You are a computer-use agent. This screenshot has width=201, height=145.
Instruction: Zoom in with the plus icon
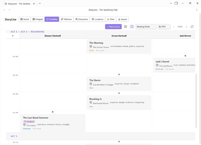[x=186, y=26]
